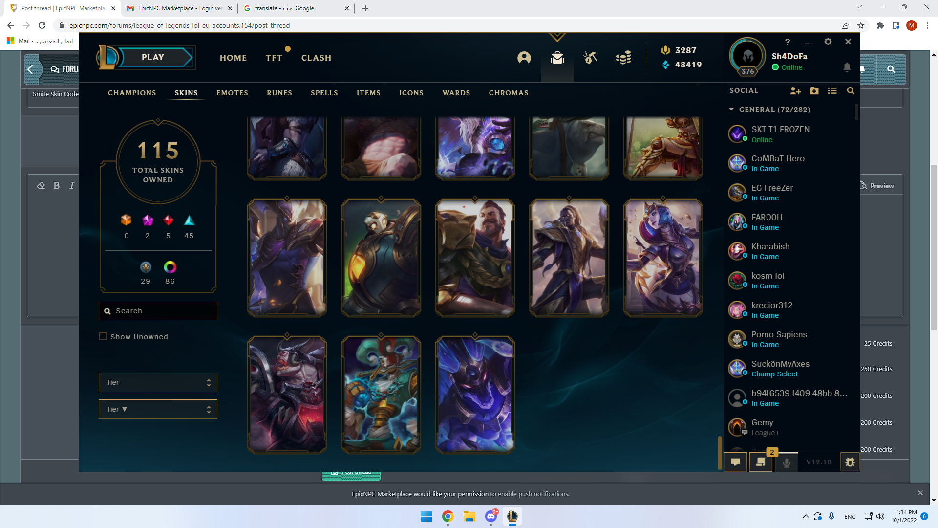Open notifications bell icon
938x528 pixels.
[847, 67]
